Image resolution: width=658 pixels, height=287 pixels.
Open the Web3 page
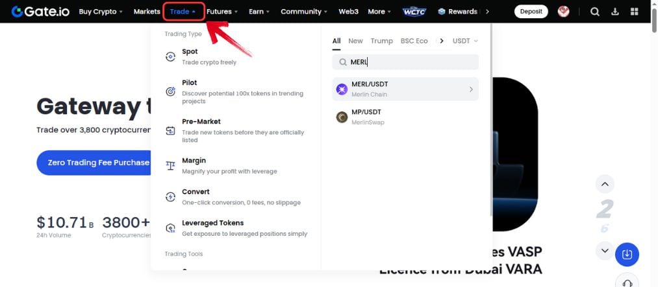click(348, 12)
